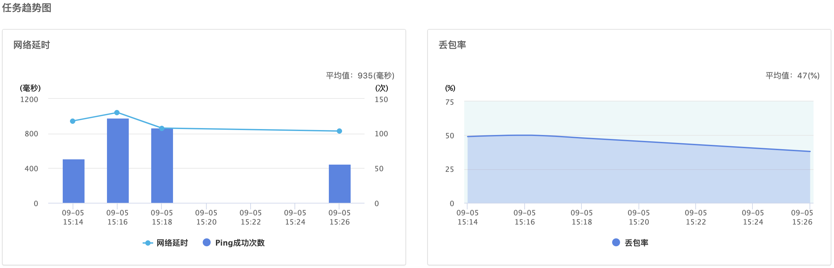The width and height of the screenshot is (834, 268).
Task: Click the 15:14 bar in latency chart
Action: [74, 181]
